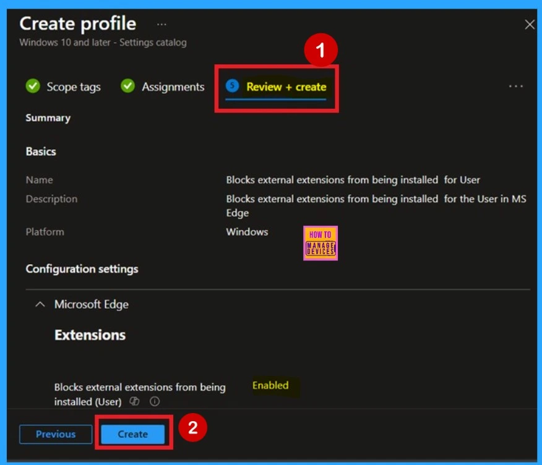
Task: Click the Extensions heading
Action: 90,335
